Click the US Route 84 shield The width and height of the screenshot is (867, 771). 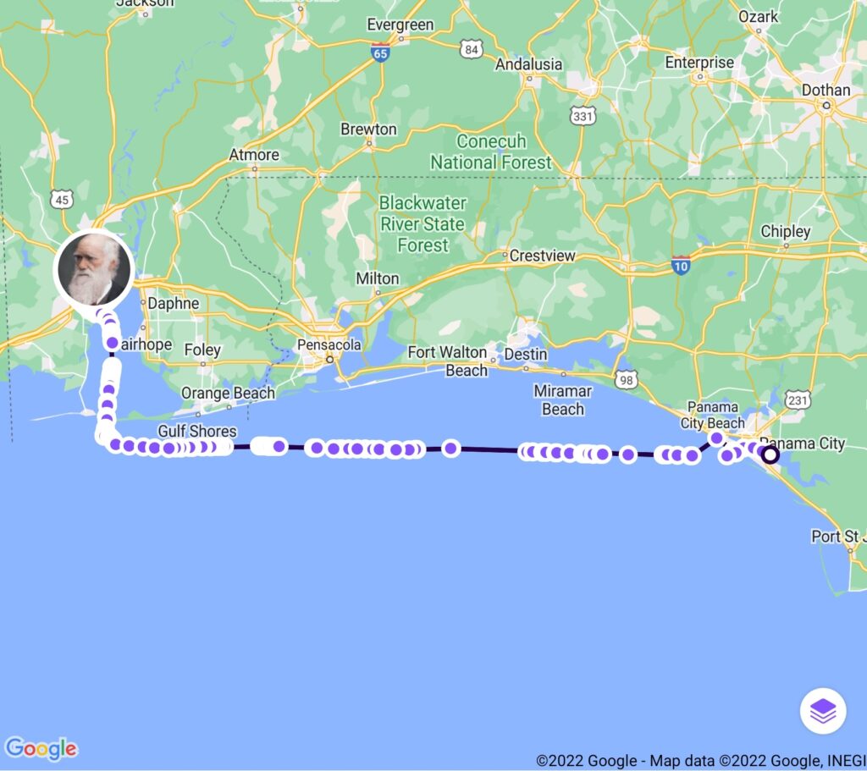pos(471,50)
